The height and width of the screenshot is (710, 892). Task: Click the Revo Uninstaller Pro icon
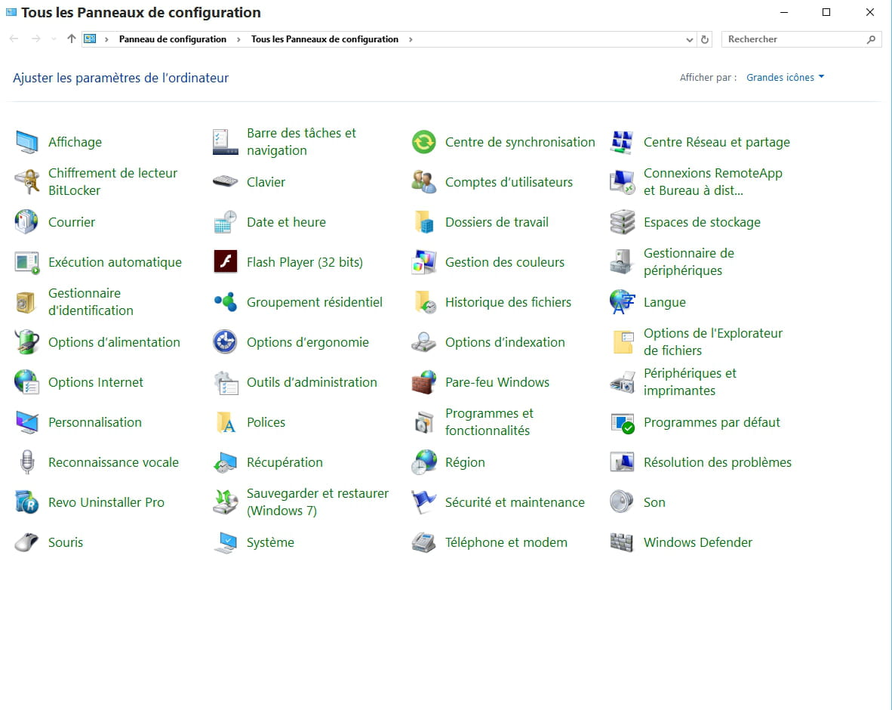coord(26,502)
